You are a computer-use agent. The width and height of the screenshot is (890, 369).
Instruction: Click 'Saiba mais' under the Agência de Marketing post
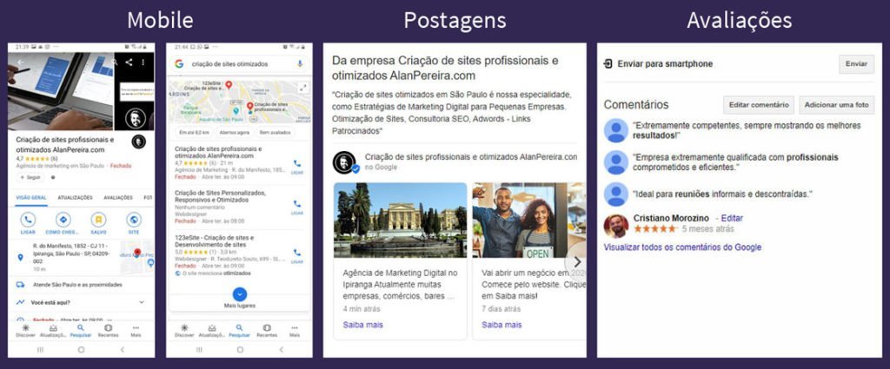pyautogui.click(x=362, y=325)
